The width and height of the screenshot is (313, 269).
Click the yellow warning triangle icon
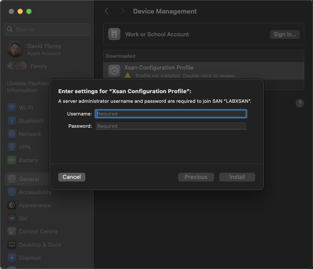127,76
